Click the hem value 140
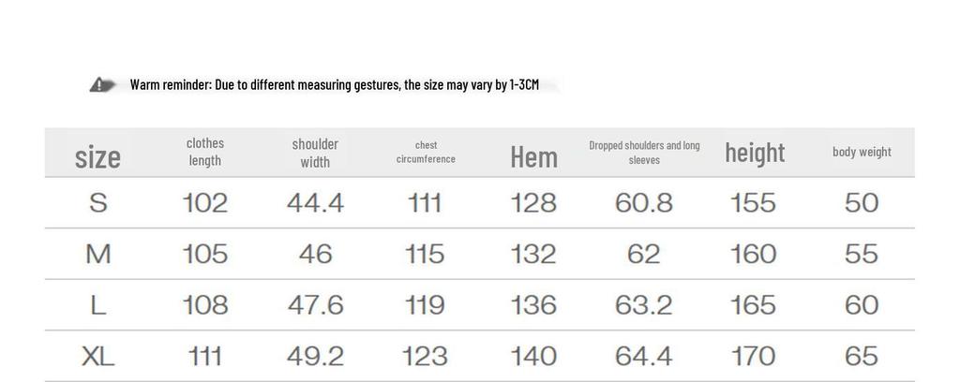960x382 pixels. coord(533,356)
